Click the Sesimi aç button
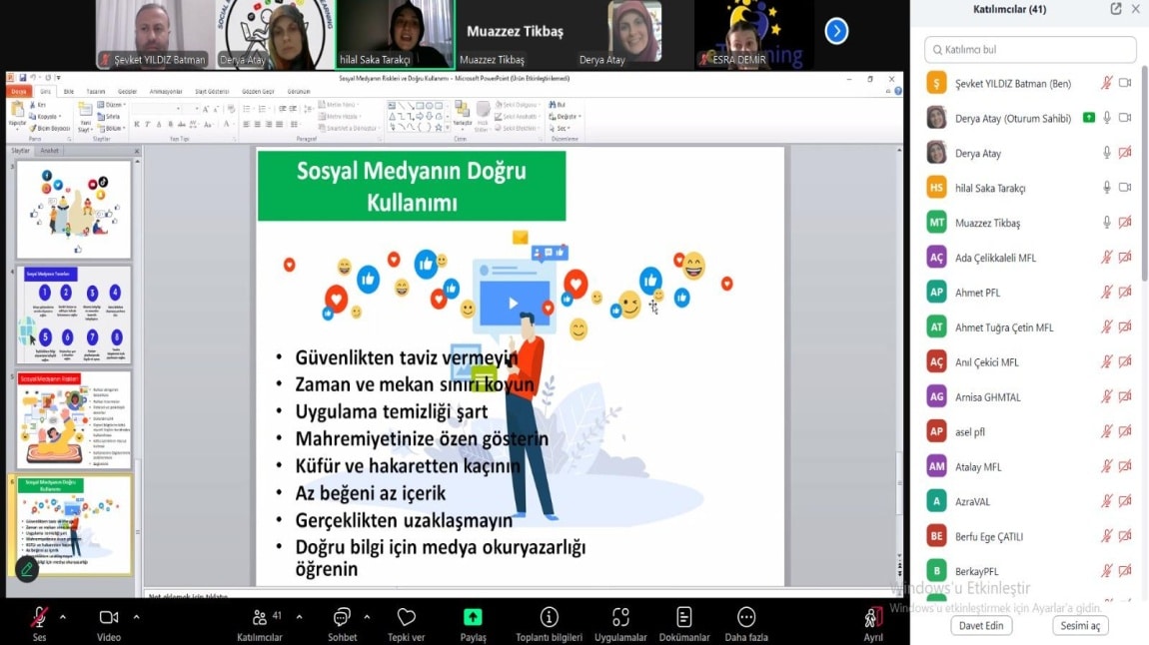Screen dimensions: 1149x645 [1080, 626]
